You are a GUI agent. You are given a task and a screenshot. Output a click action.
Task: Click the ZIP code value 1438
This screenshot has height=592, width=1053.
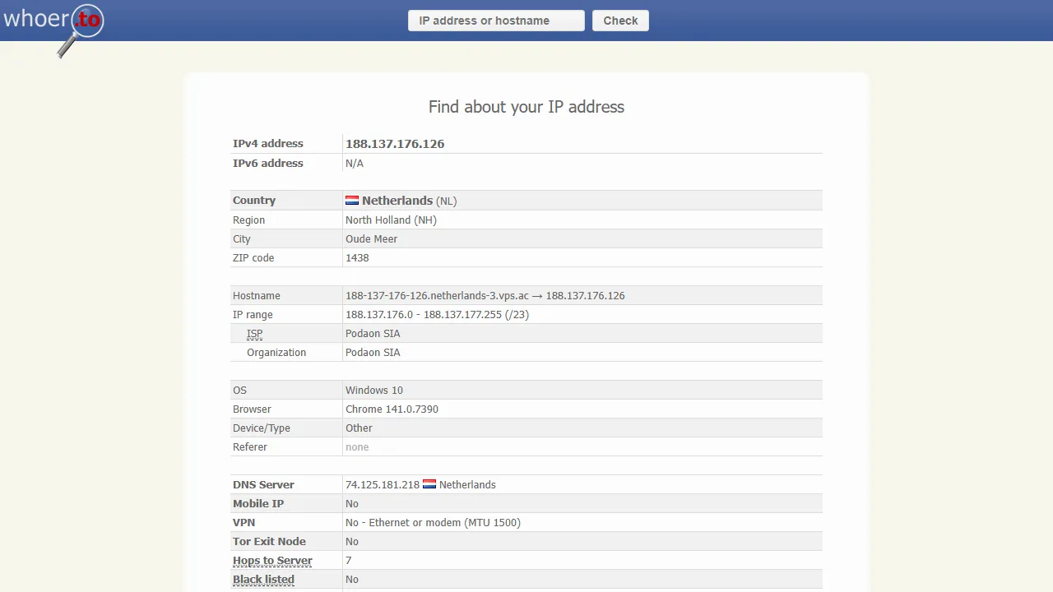click(x=357, y=257)
